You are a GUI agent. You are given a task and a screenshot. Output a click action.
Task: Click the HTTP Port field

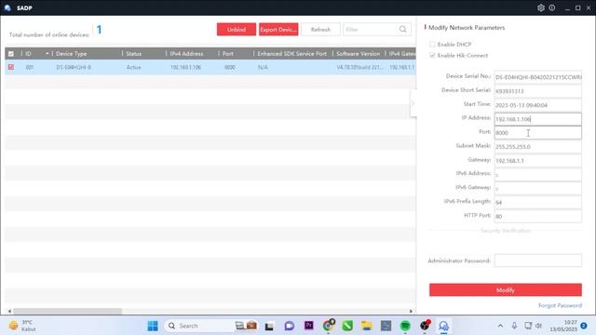[x=538, y=216]
